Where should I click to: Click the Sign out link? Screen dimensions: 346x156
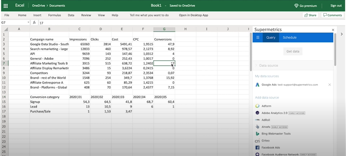pos(336,6)
